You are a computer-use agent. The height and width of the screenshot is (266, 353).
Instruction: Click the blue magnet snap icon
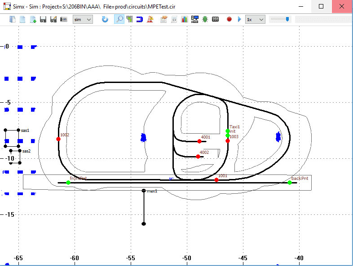click(x=140, y=19)
